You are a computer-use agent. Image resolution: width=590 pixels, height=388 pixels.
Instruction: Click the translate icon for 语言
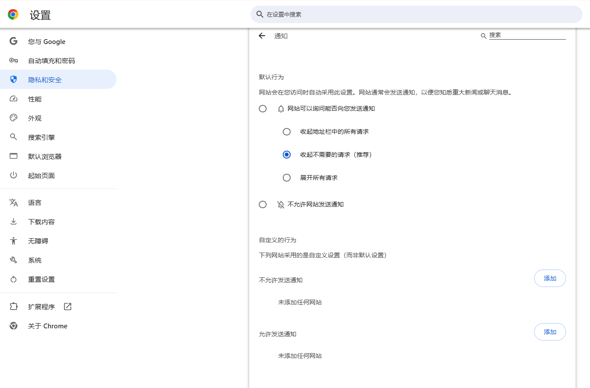pyautogui.click(x=14, y=202)
